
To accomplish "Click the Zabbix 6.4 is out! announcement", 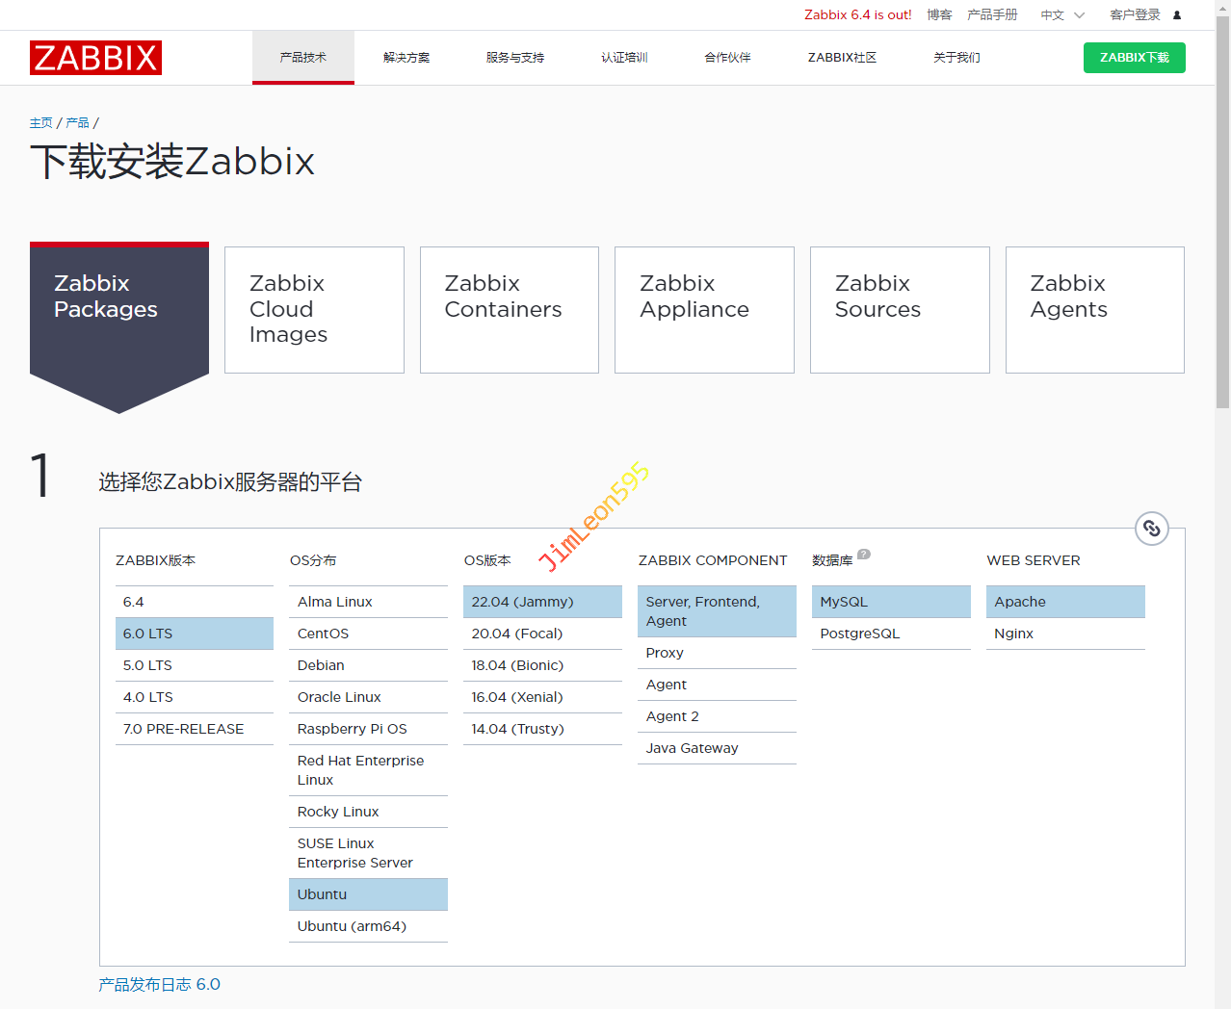I will (857, 15).
